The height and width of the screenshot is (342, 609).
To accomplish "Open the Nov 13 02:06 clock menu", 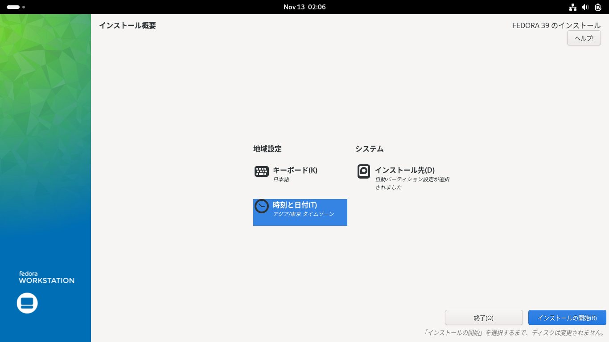I will point(304,7).
